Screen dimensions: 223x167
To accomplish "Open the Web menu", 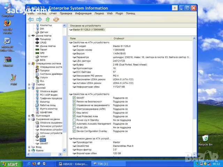I will (x=110, y=13).
